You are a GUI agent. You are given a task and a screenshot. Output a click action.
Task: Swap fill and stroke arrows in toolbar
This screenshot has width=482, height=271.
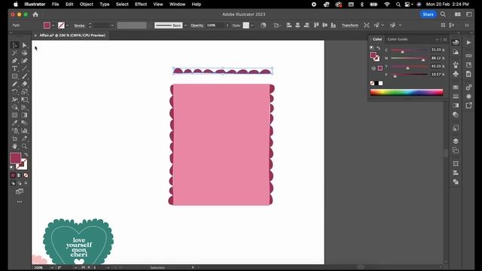click(x=26, y=154)
